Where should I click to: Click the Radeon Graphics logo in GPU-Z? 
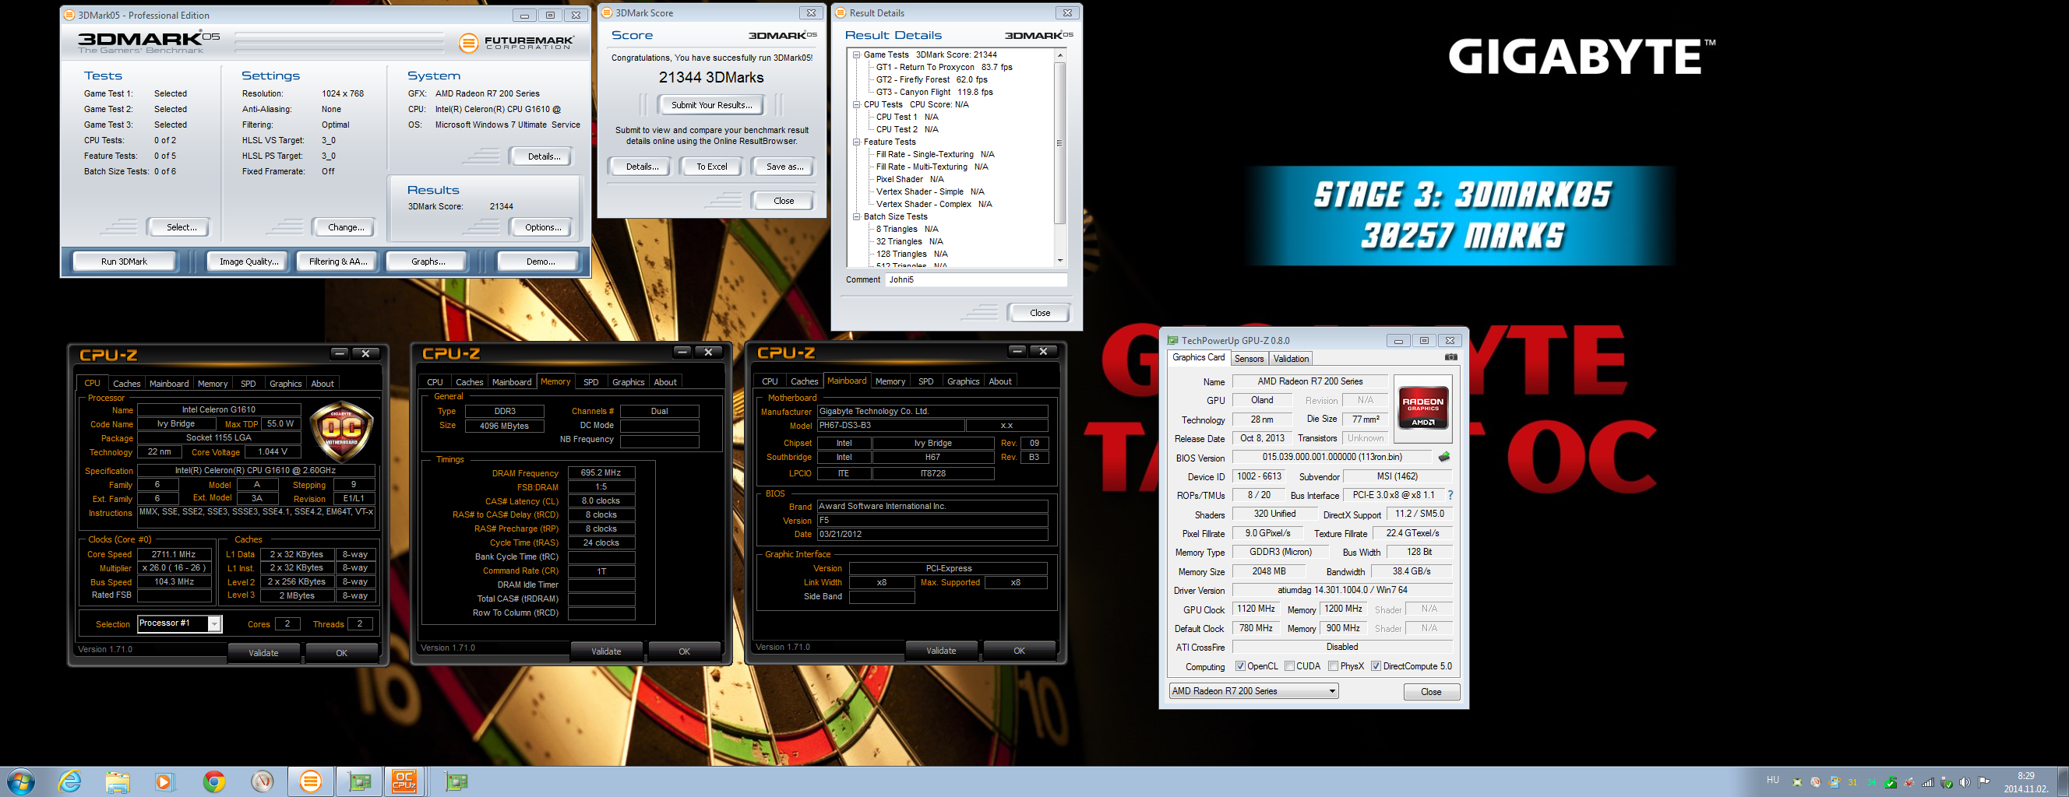click(x=1422, y=408)
